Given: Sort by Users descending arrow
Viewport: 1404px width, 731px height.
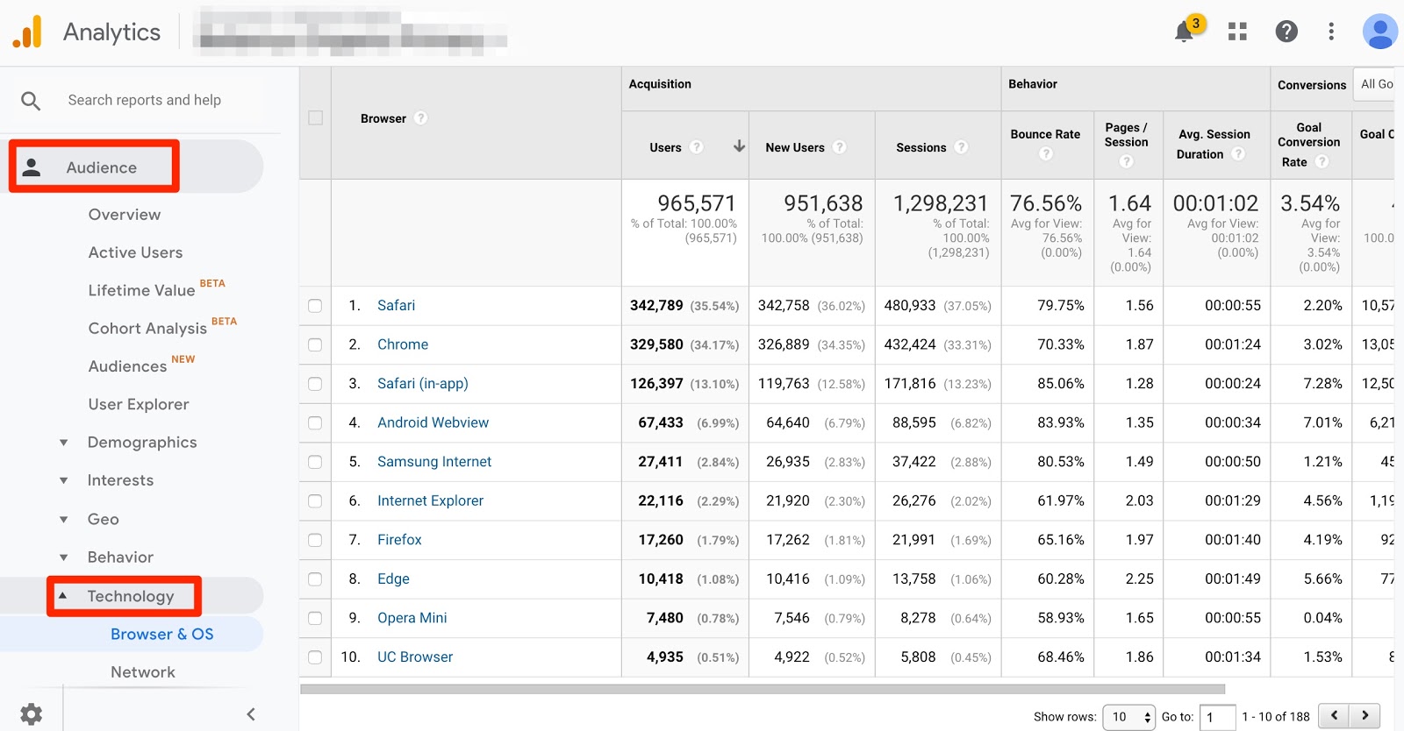Looking at the screenshot, I should 739,146.
